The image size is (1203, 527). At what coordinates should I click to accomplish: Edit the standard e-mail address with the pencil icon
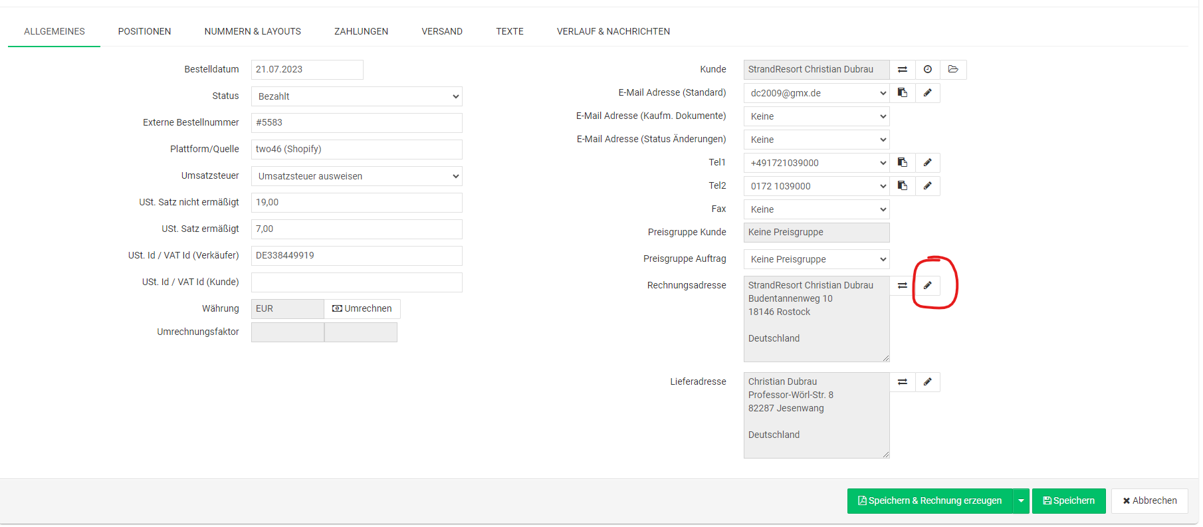pos(928,93)
